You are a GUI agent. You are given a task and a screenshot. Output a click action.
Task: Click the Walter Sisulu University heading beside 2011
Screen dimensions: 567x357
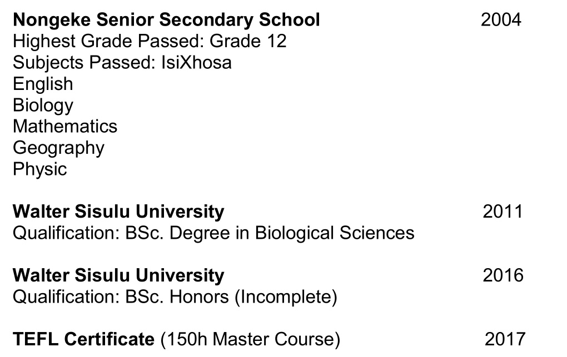pyautogui.click(x=118, y=212)
